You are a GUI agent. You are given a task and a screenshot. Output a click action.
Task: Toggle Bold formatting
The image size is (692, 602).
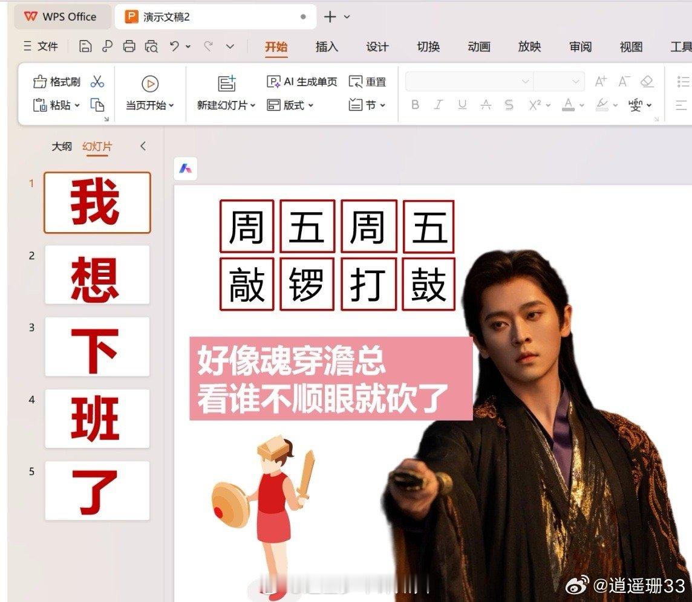pos(415,105)
